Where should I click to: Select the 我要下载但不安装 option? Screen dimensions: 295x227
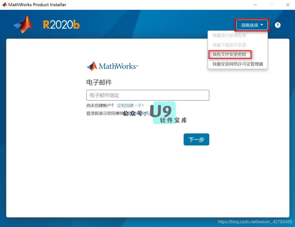point(229,45)
